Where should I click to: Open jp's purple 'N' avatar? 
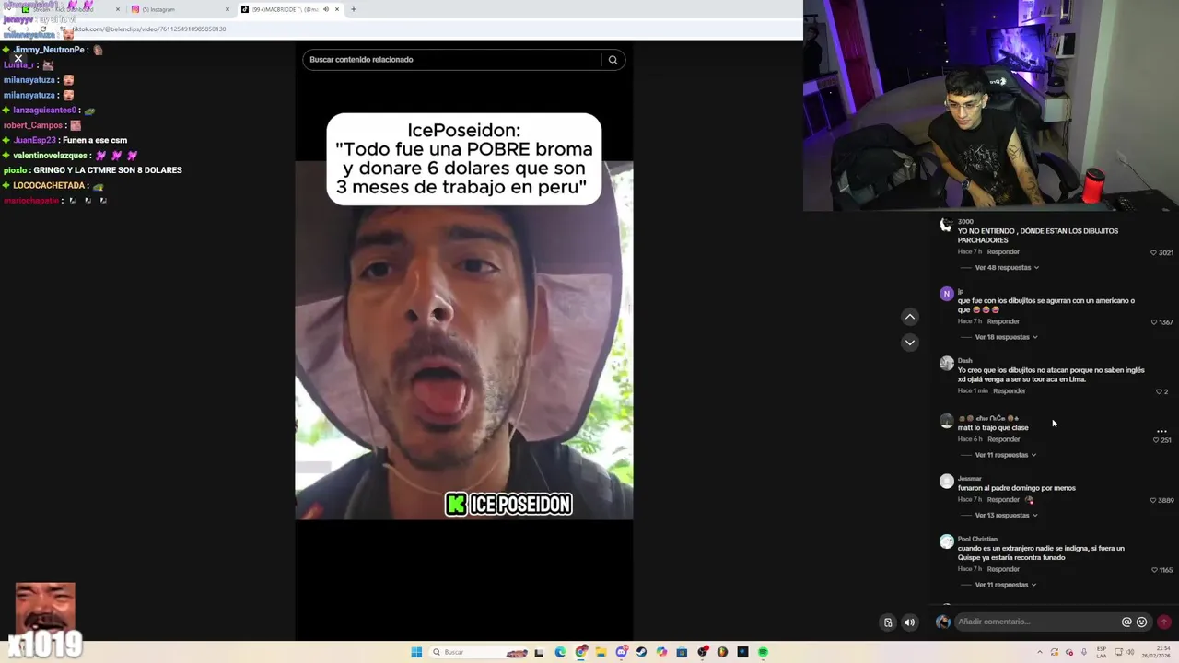pos(946,294)
